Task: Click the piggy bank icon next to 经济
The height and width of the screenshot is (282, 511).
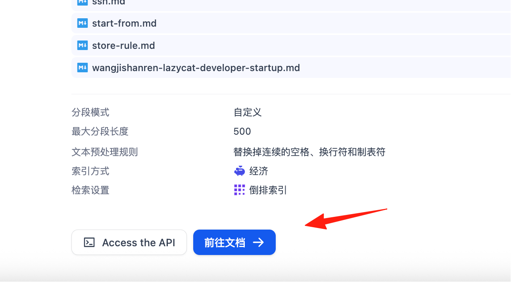Action: click(x=240, y=171)
